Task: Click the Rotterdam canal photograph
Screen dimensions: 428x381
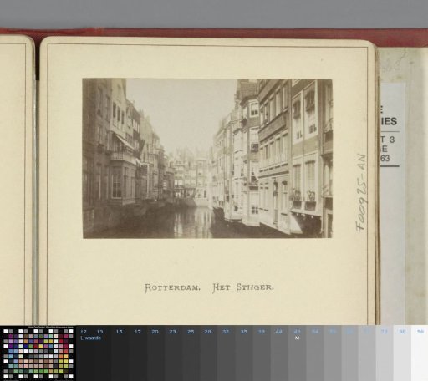Action: 207,159
